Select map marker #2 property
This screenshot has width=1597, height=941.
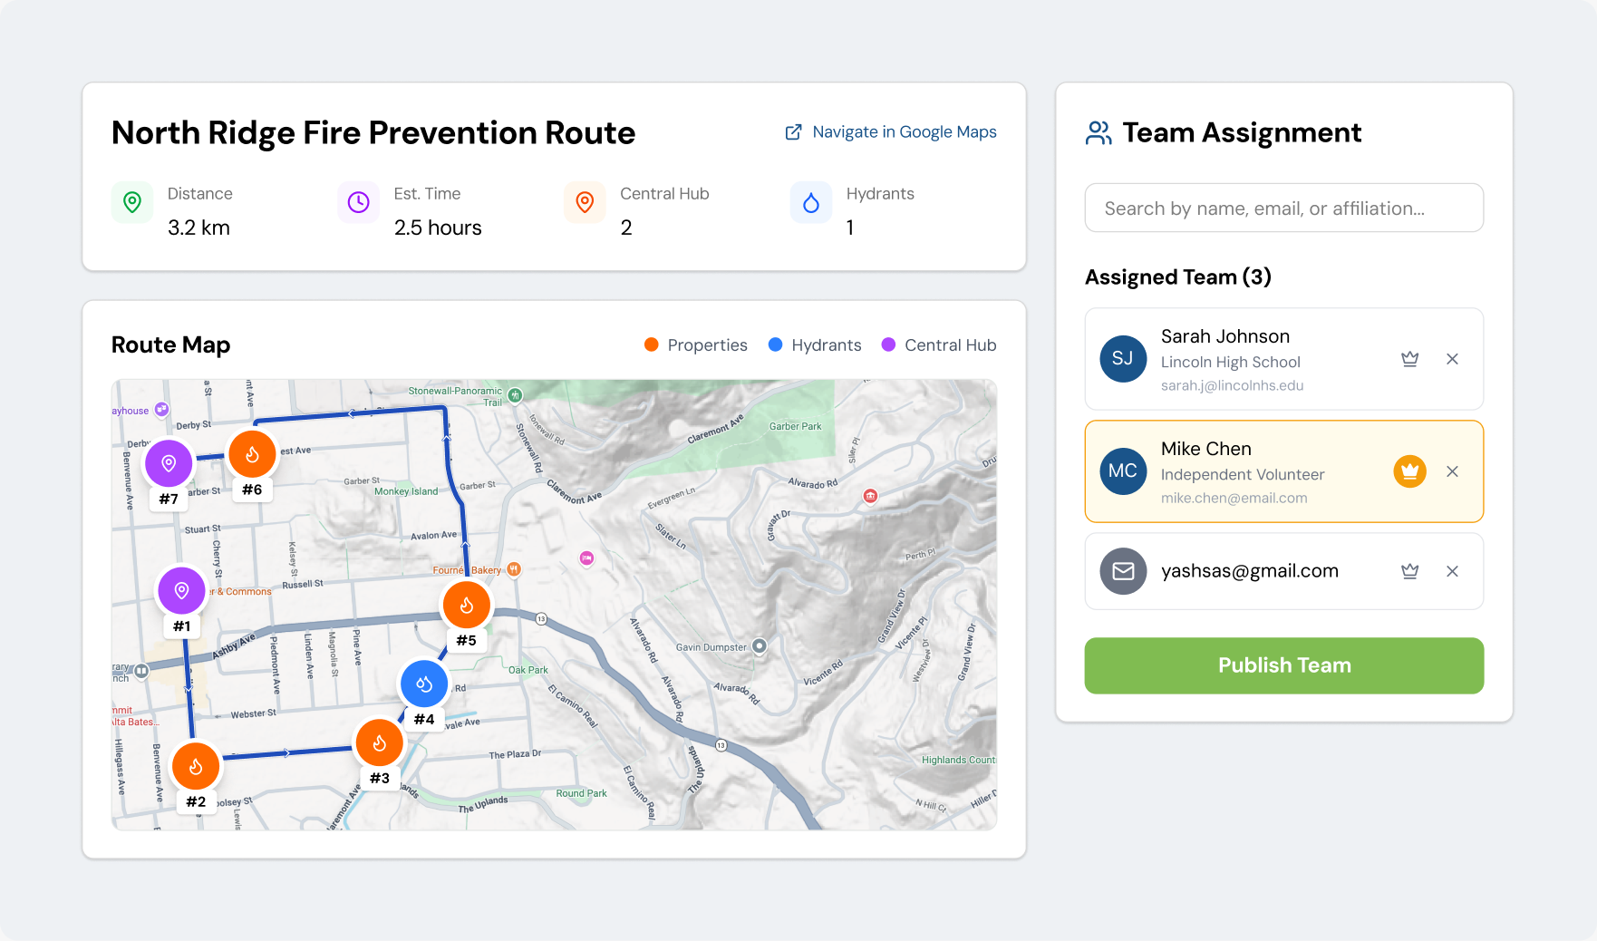tap(196, 767)
